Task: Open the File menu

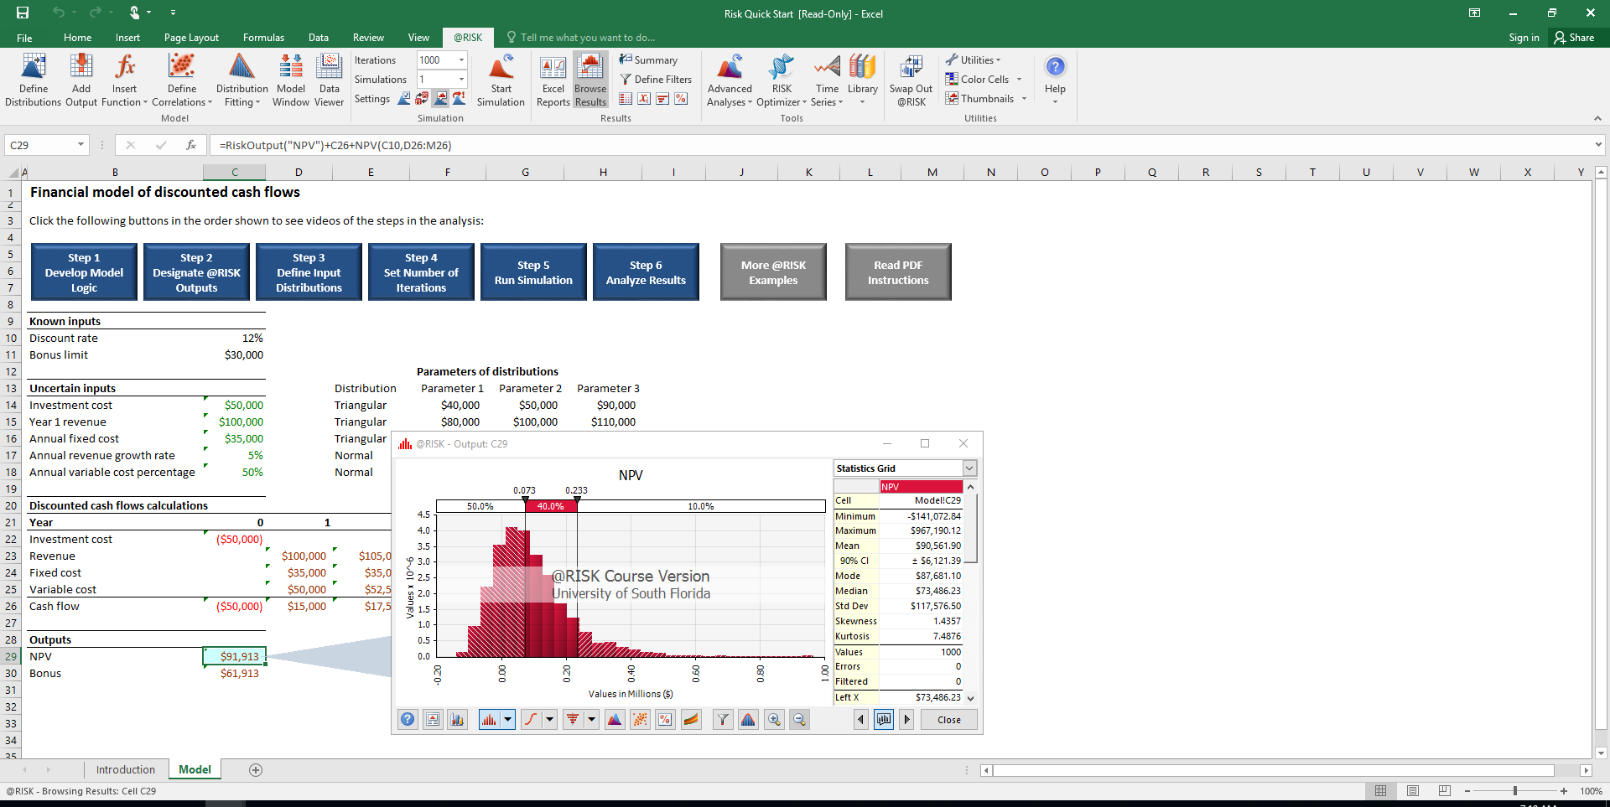Action: click(24, 38)
